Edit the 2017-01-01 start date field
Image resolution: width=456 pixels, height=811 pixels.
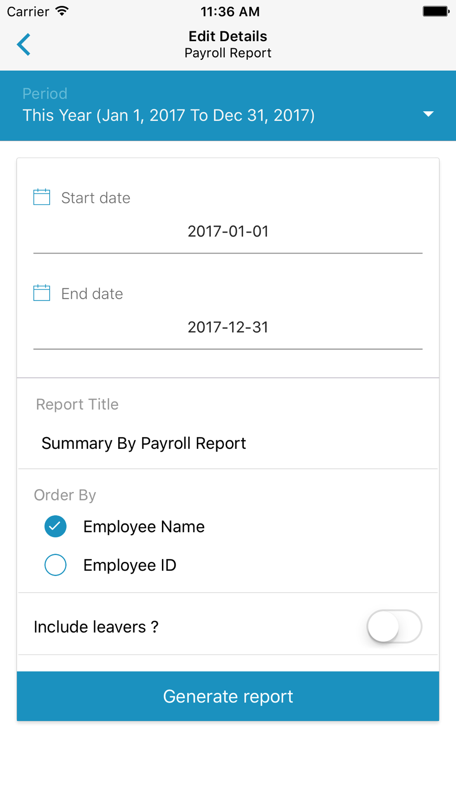pos(228,232)
